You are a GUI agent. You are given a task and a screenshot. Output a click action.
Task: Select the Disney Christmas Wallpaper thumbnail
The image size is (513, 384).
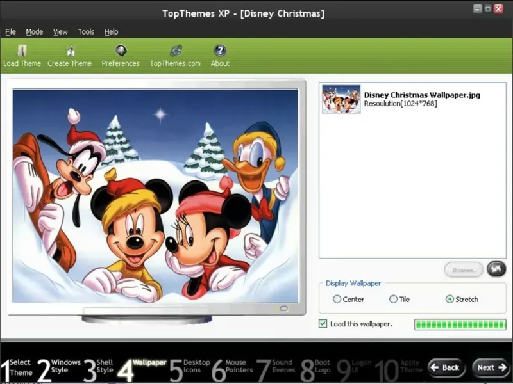[341, 99]
